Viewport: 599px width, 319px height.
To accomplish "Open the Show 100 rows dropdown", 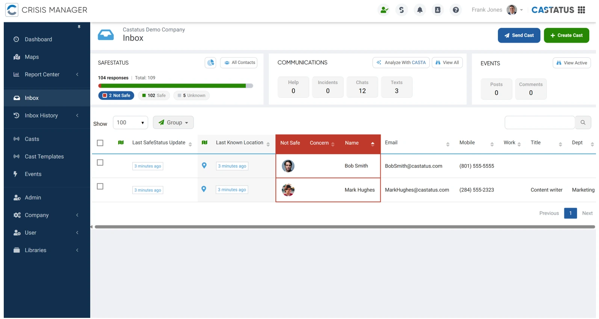I will click(x=130, y=123).
